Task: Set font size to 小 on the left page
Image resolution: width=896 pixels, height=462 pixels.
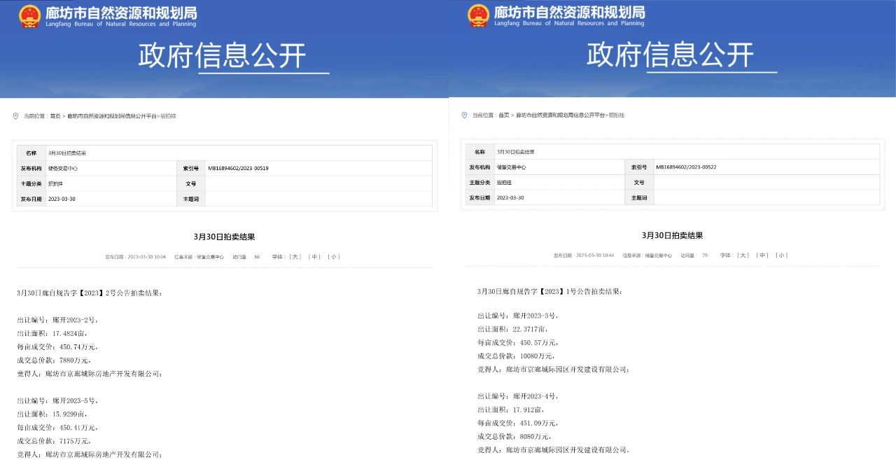Action: pyautogui.click(x=334, y=257)
